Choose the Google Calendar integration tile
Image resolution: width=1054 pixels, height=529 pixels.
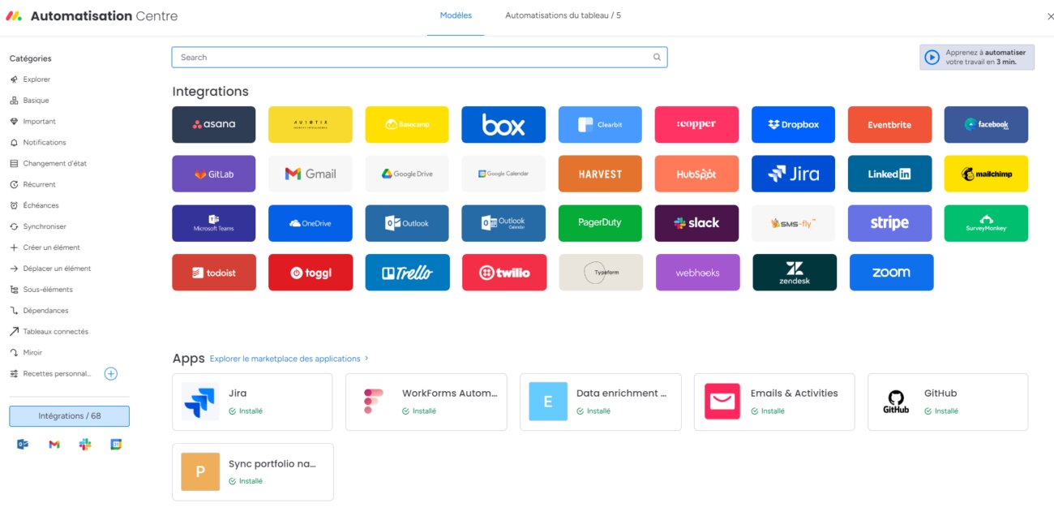point(503,174)
